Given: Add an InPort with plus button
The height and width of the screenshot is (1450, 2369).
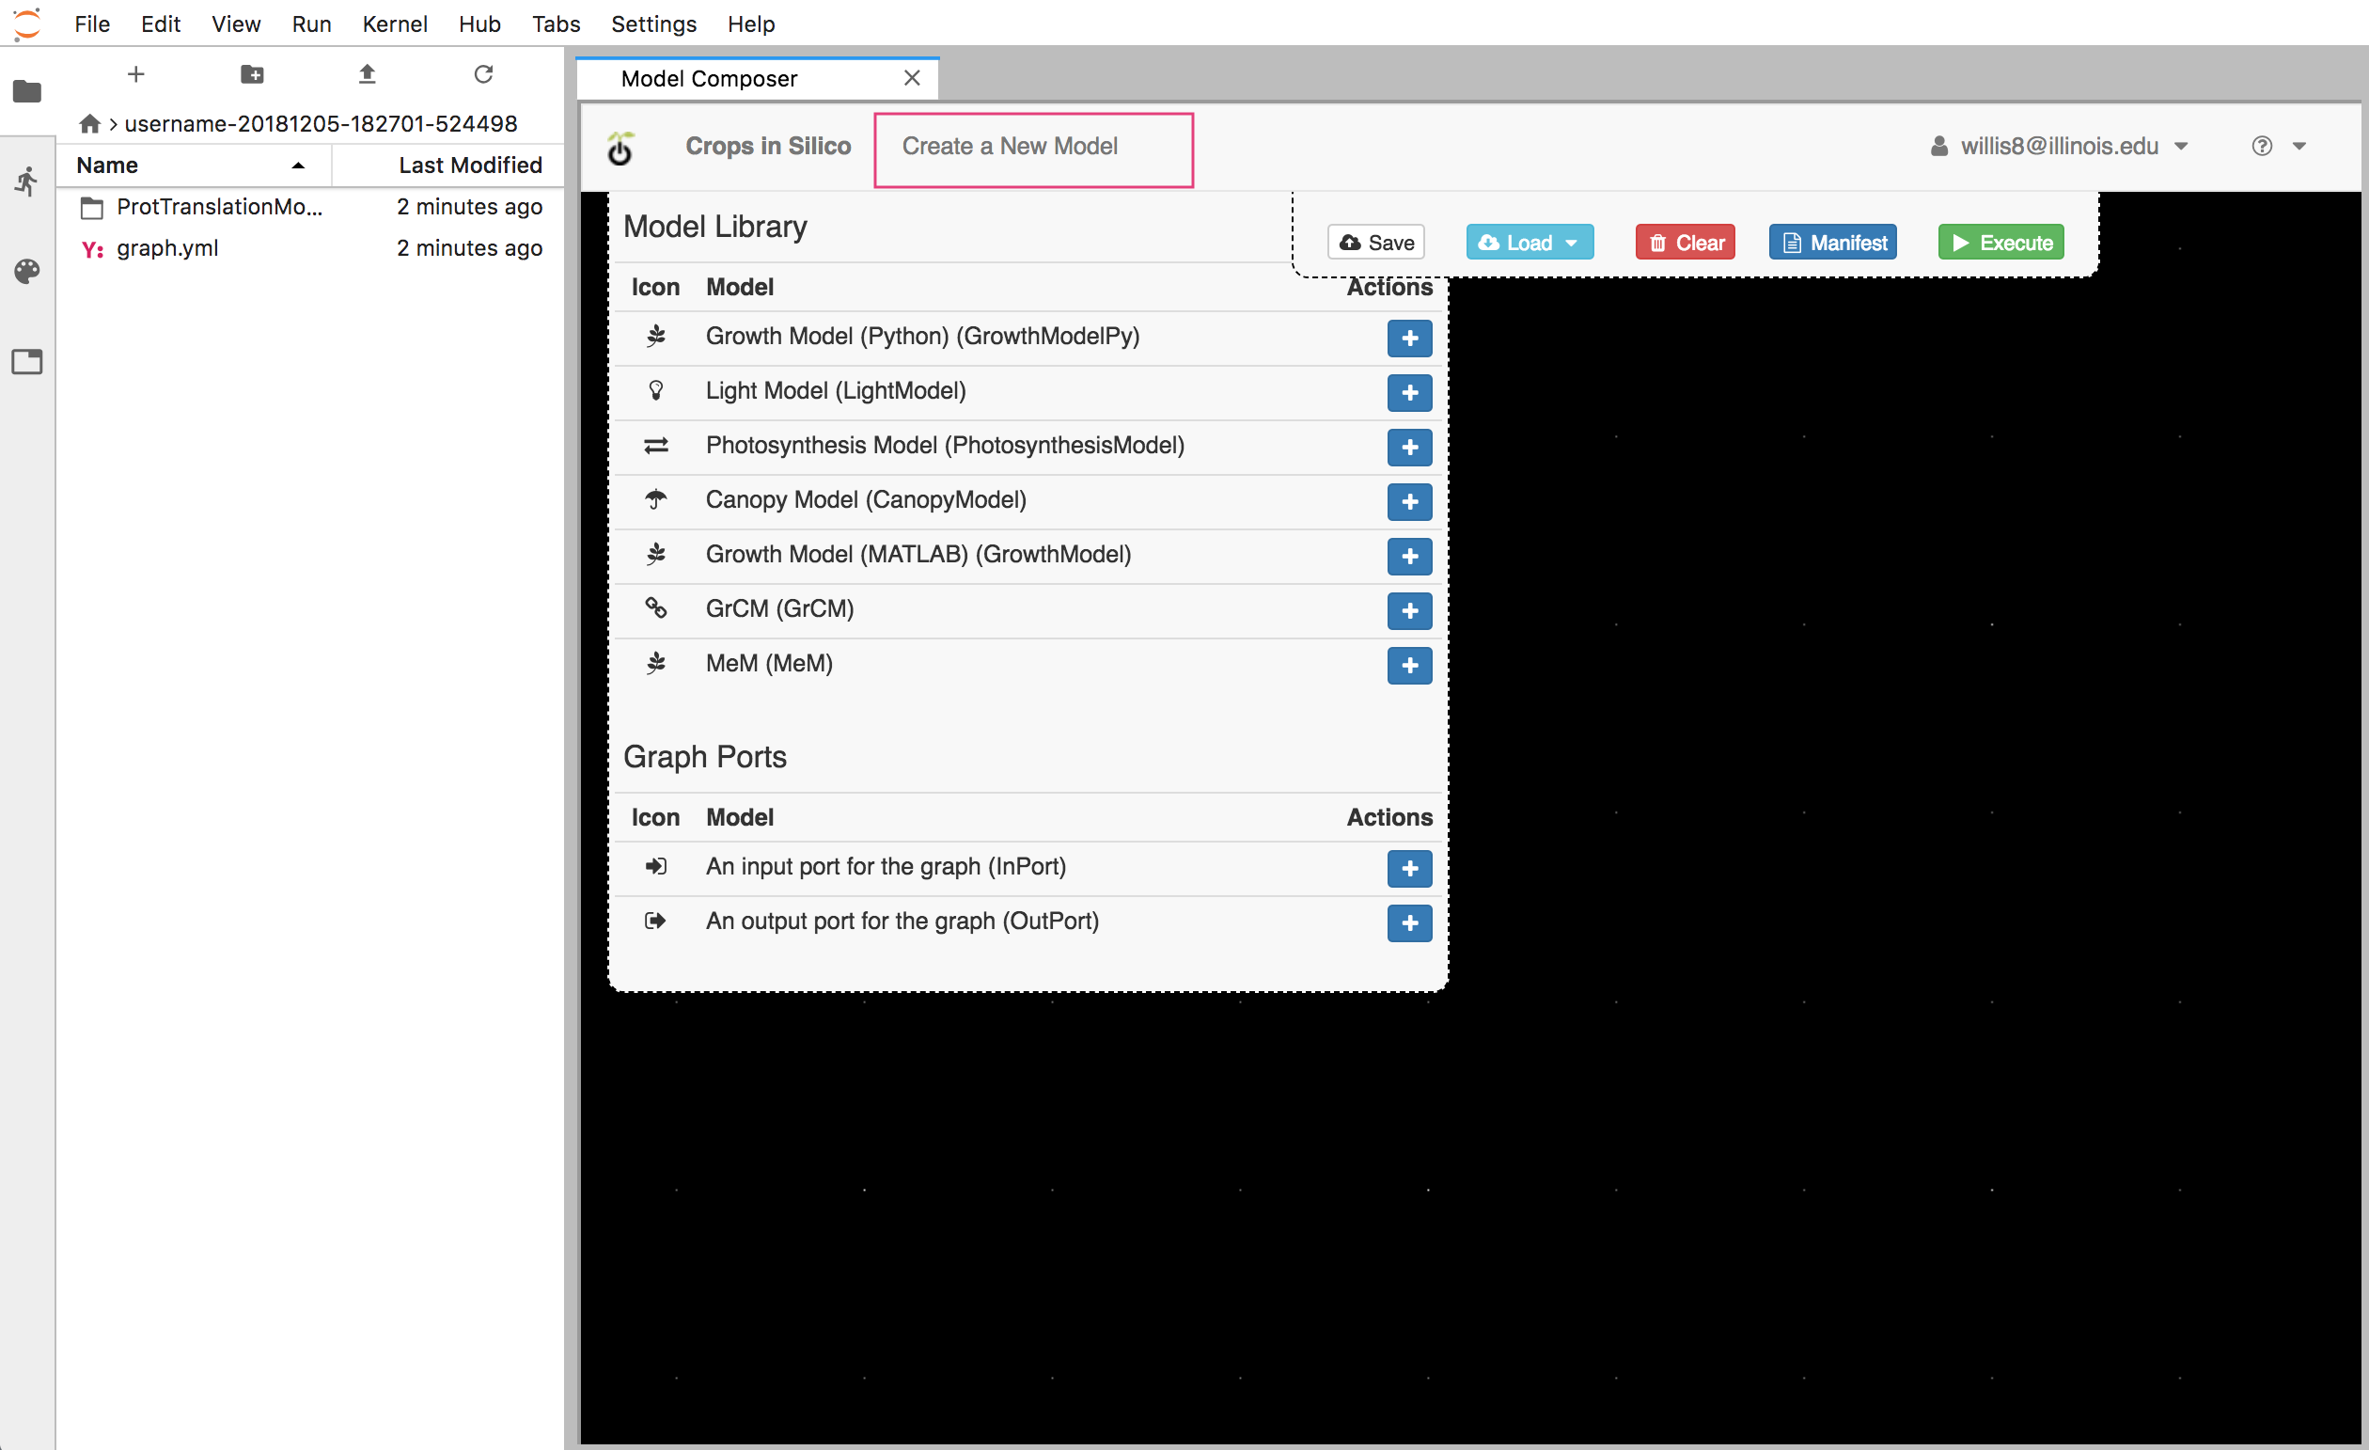Looking at the screenshot, I should (x=1408, y=868).
